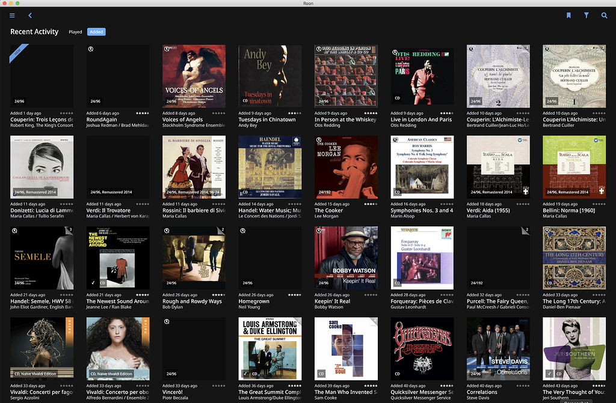The height and width of the screenshot is (403, 616).
Task: Go back using the blue back arrow
Action: tap(29, 16)
